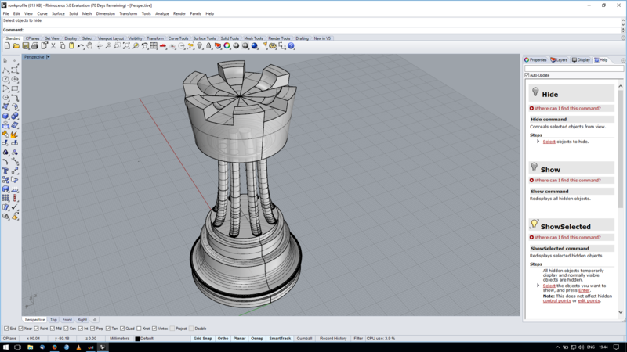Open the Transform menu

pyautogui.click(x=128, y=13)
